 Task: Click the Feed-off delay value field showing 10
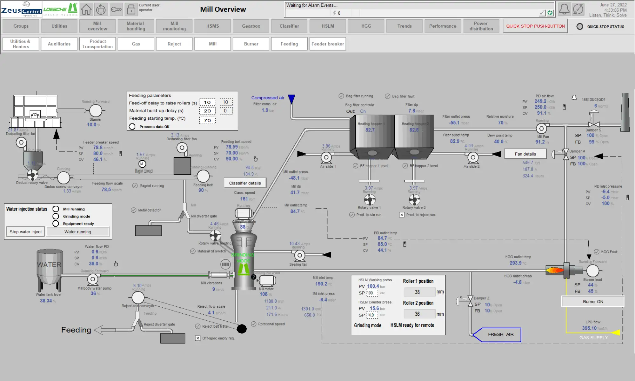pyautogui.click(x=207, y=102)
